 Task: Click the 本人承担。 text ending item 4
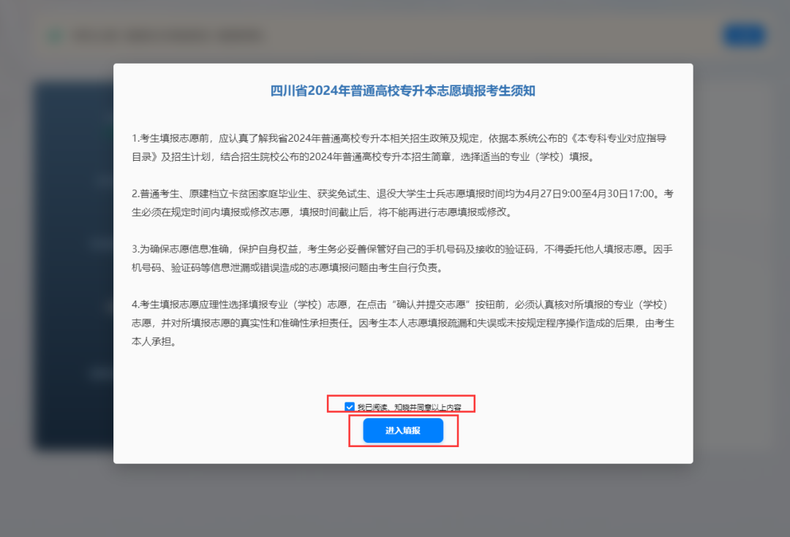154,341
